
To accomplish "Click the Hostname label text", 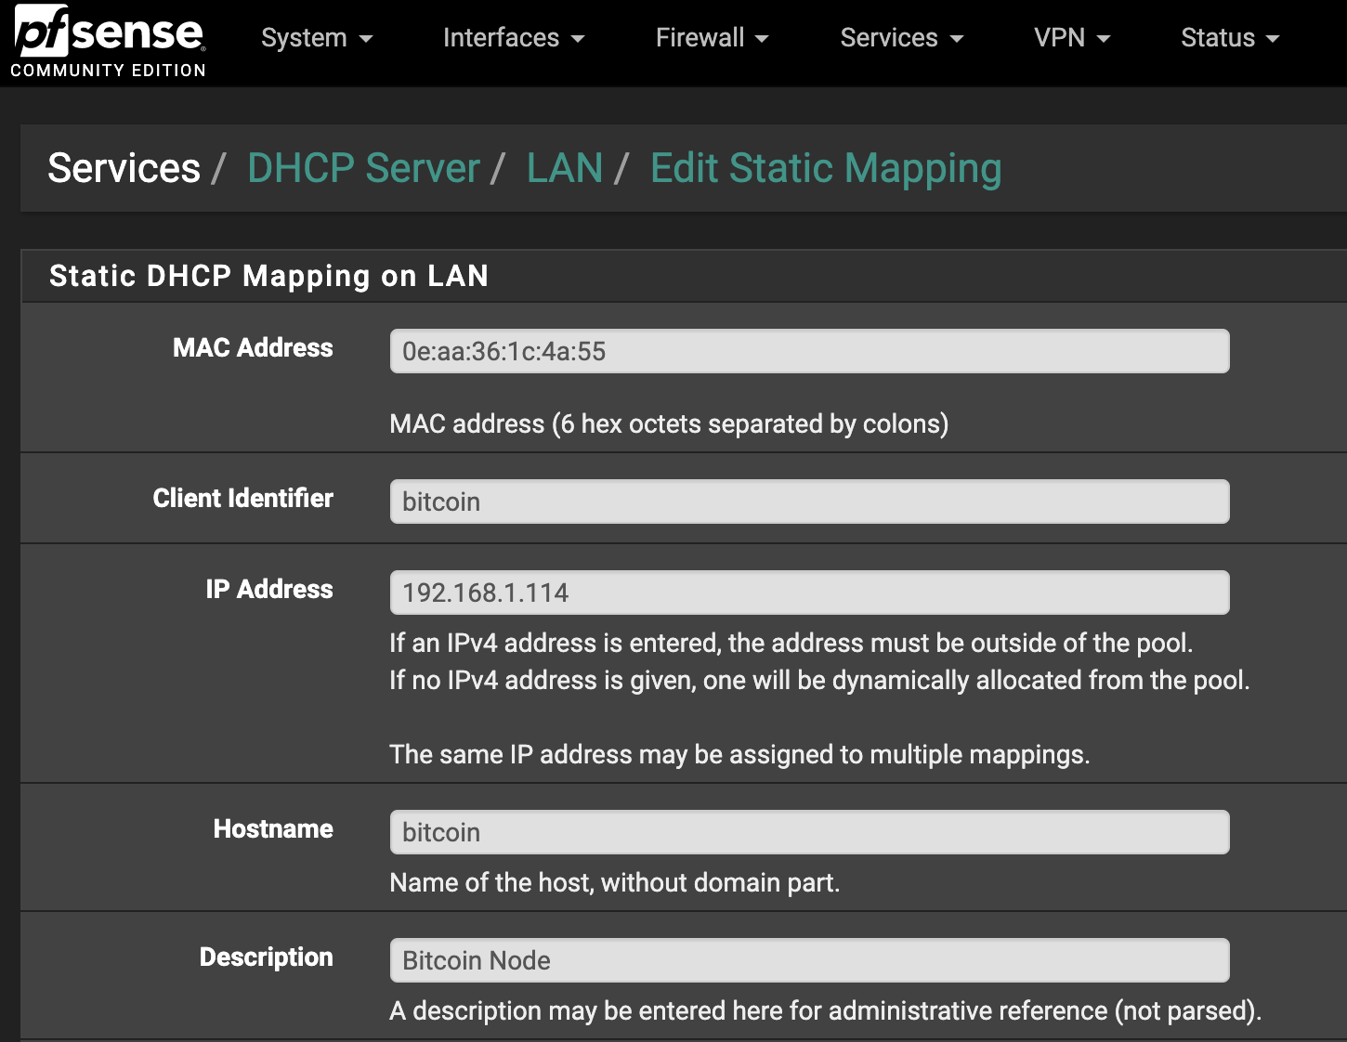I will (x=273, y=829).
